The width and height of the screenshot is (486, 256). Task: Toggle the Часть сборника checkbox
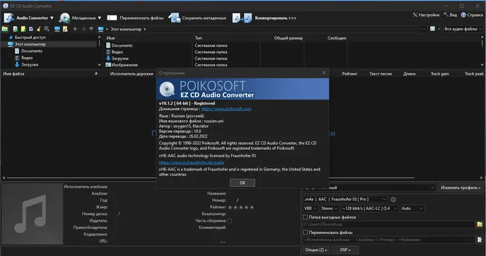230,221
